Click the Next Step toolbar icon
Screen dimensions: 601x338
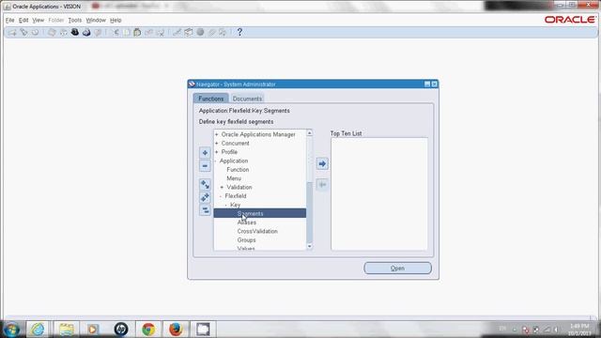(x=63, y=33)
